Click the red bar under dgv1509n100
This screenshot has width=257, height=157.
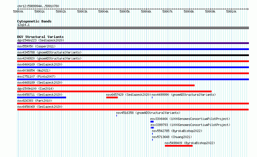point(114,91)
